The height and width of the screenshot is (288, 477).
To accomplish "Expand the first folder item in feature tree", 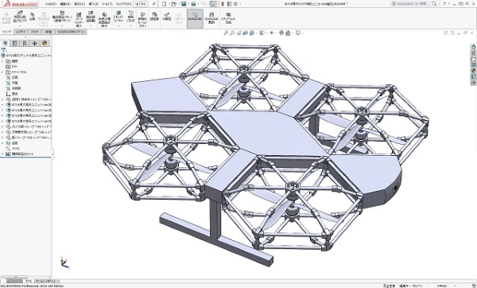I will (x=2, y=61).
